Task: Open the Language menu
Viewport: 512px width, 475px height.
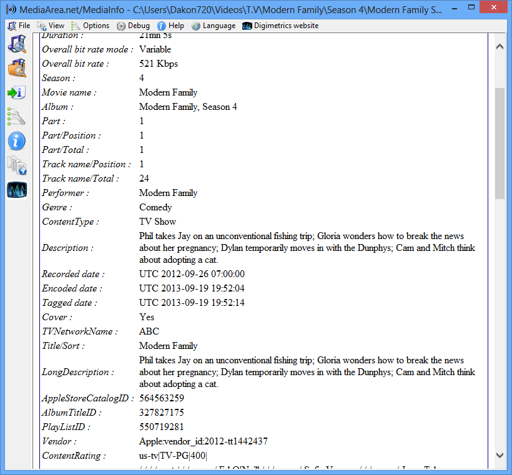Action: [214, 26]
